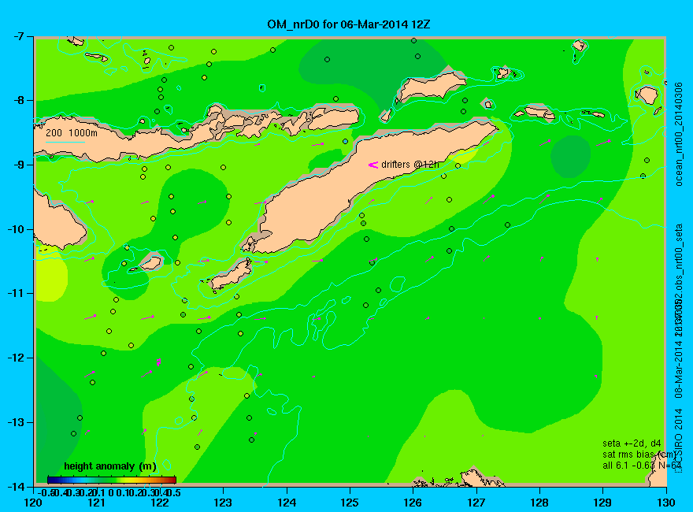Click the vertical 'CSIRO 2014' credit text

(679, 440)
